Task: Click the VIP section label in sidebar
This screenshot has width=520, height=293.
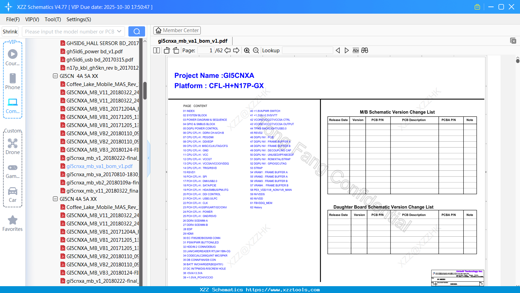Action: pos(13,42)
